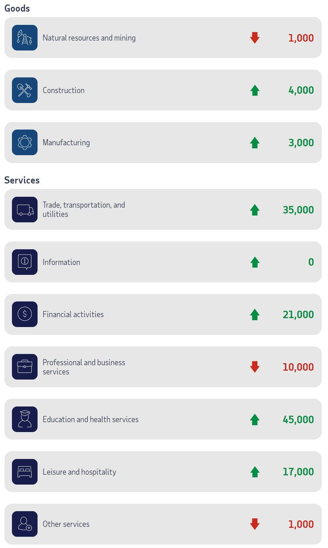
Task: Click the Services section heading
Action: coord(22,180)
